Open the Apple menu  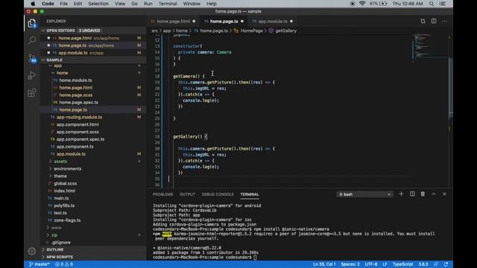tap(33, 4)
